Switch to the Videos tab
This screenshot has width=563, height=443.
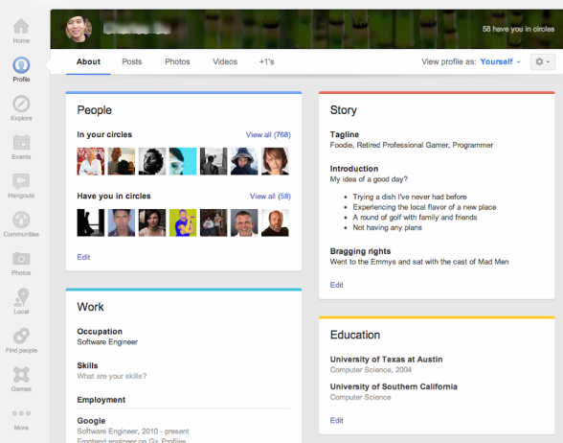225,61
